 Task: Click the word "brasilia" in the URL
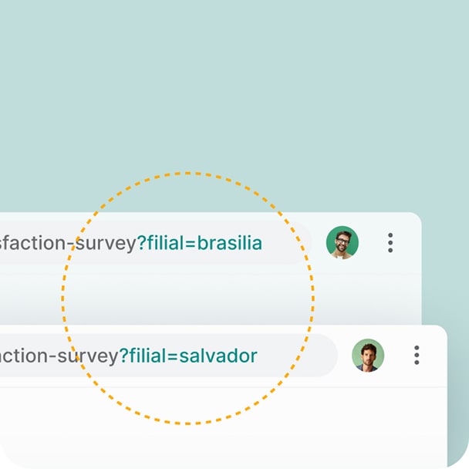230,244
